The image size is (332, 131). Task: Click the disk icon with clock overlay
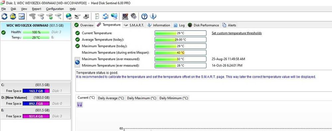click(x=41, y=16)
